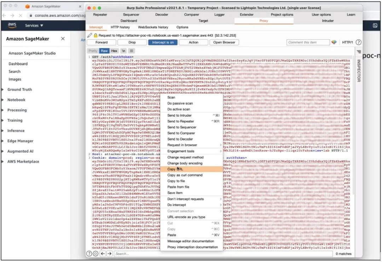Open the message editor hamburger menu icon
The width and height of the screenshot is (382, 262).
click(x=132, y=51)
